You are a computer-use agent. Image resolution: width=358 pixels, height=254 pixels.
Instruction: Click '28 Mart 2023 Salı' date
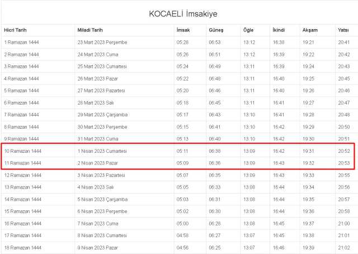[96, 103]
